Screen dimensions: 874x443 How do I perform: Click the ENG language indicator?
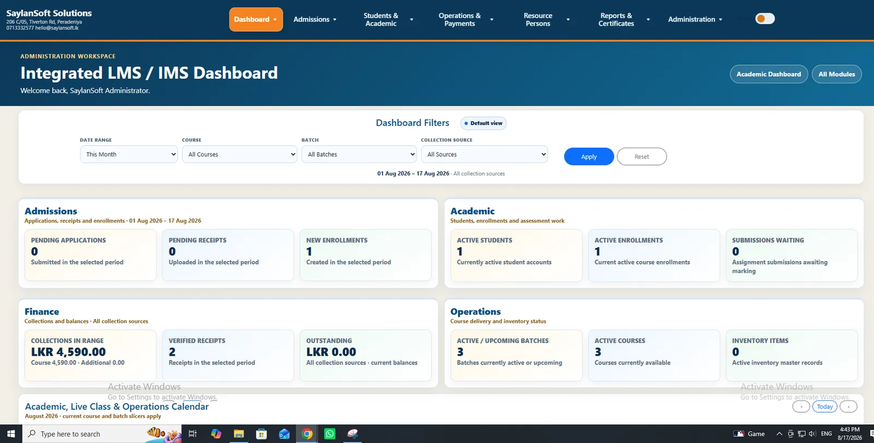tap(826, 434)
